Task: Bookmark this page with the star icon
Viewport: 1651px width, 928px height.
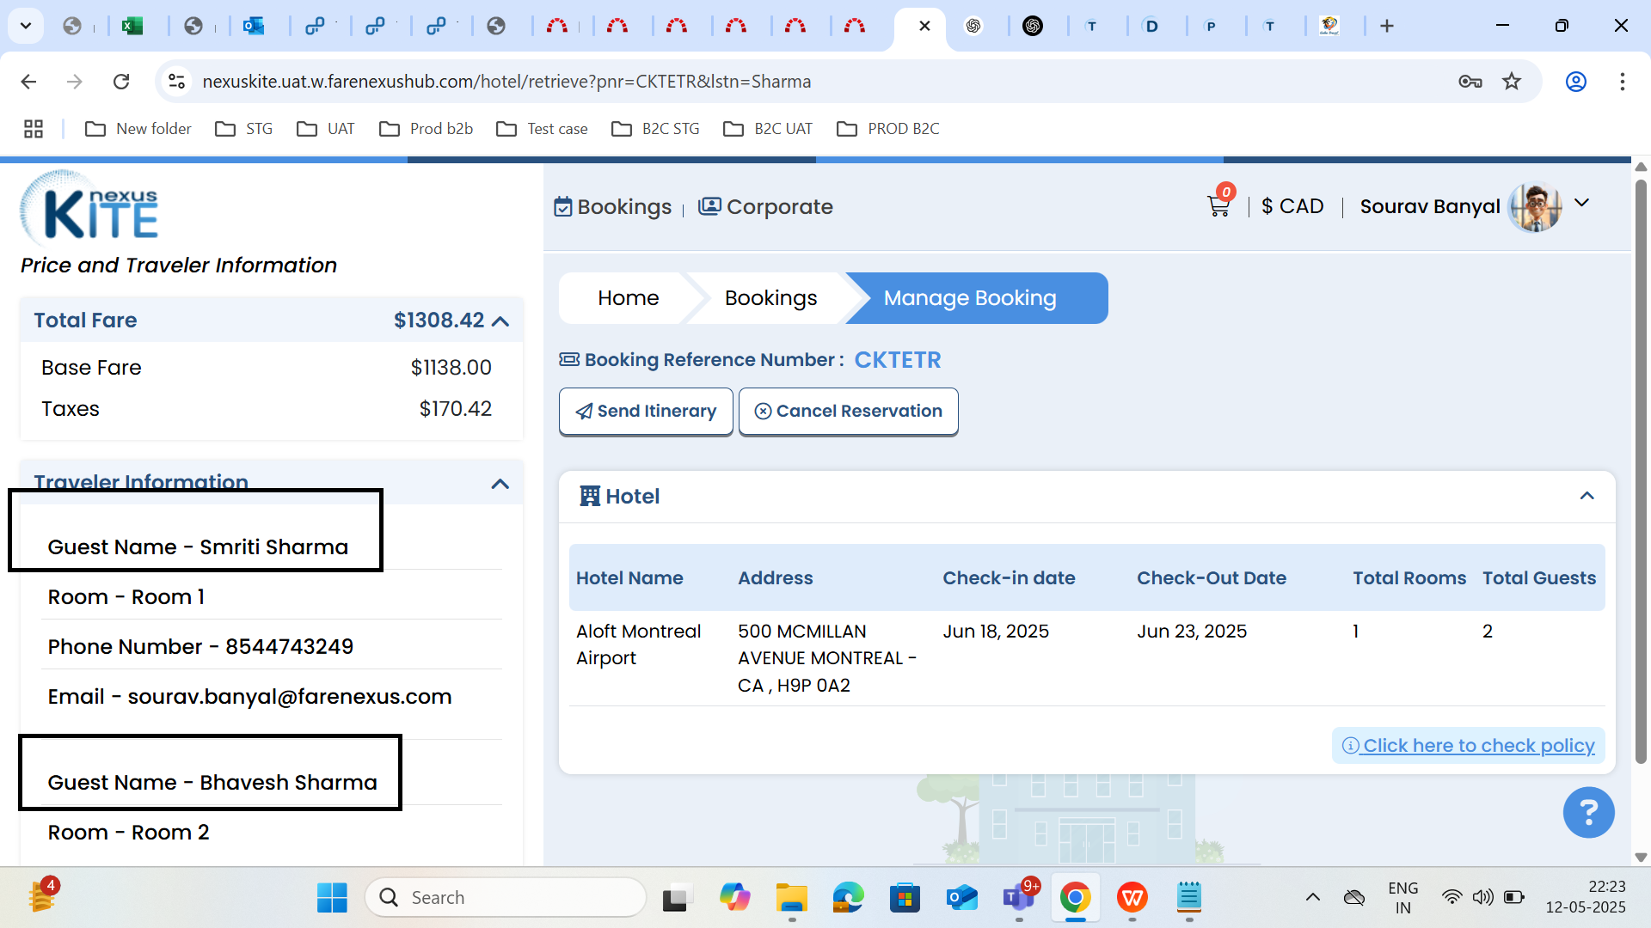Action: tap(1512, 82)
